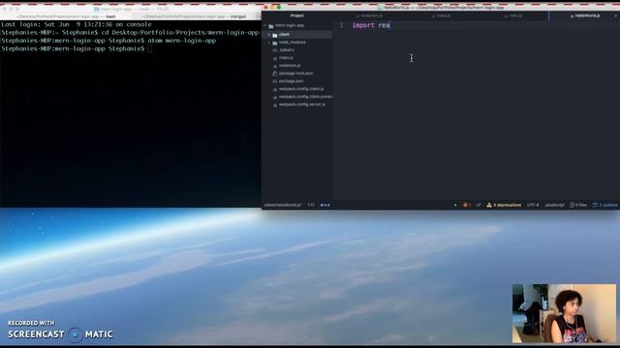Click the three blue dots in status bar
The height and width of the screenshot is (348, 620).
(x=325, y=205)
